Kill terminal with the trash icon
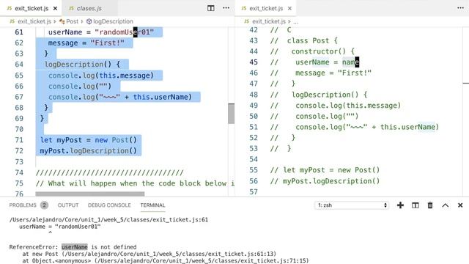 point(430,205)
